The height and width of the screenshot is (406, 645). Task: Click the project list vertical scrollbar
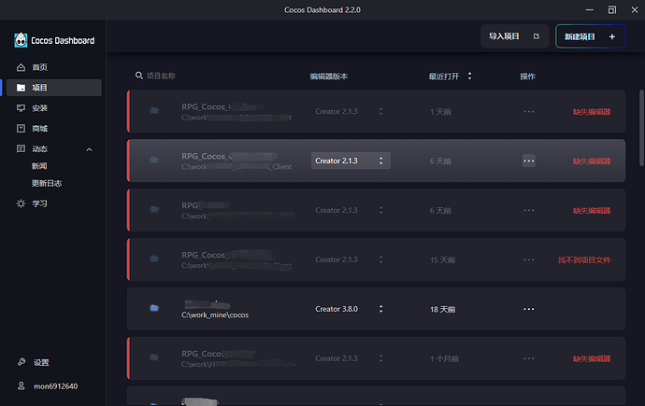coord(641,128)
